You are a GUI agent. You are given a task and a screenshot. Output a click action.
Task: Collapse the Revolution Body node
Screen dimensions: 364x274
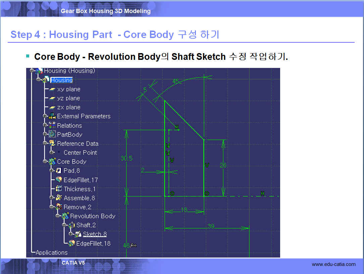(58, 216)
